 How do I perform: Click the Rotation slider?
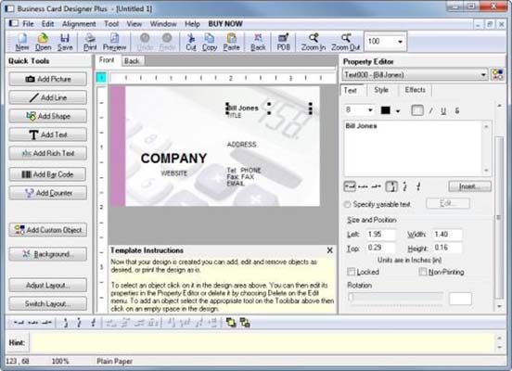click(395, 298)
